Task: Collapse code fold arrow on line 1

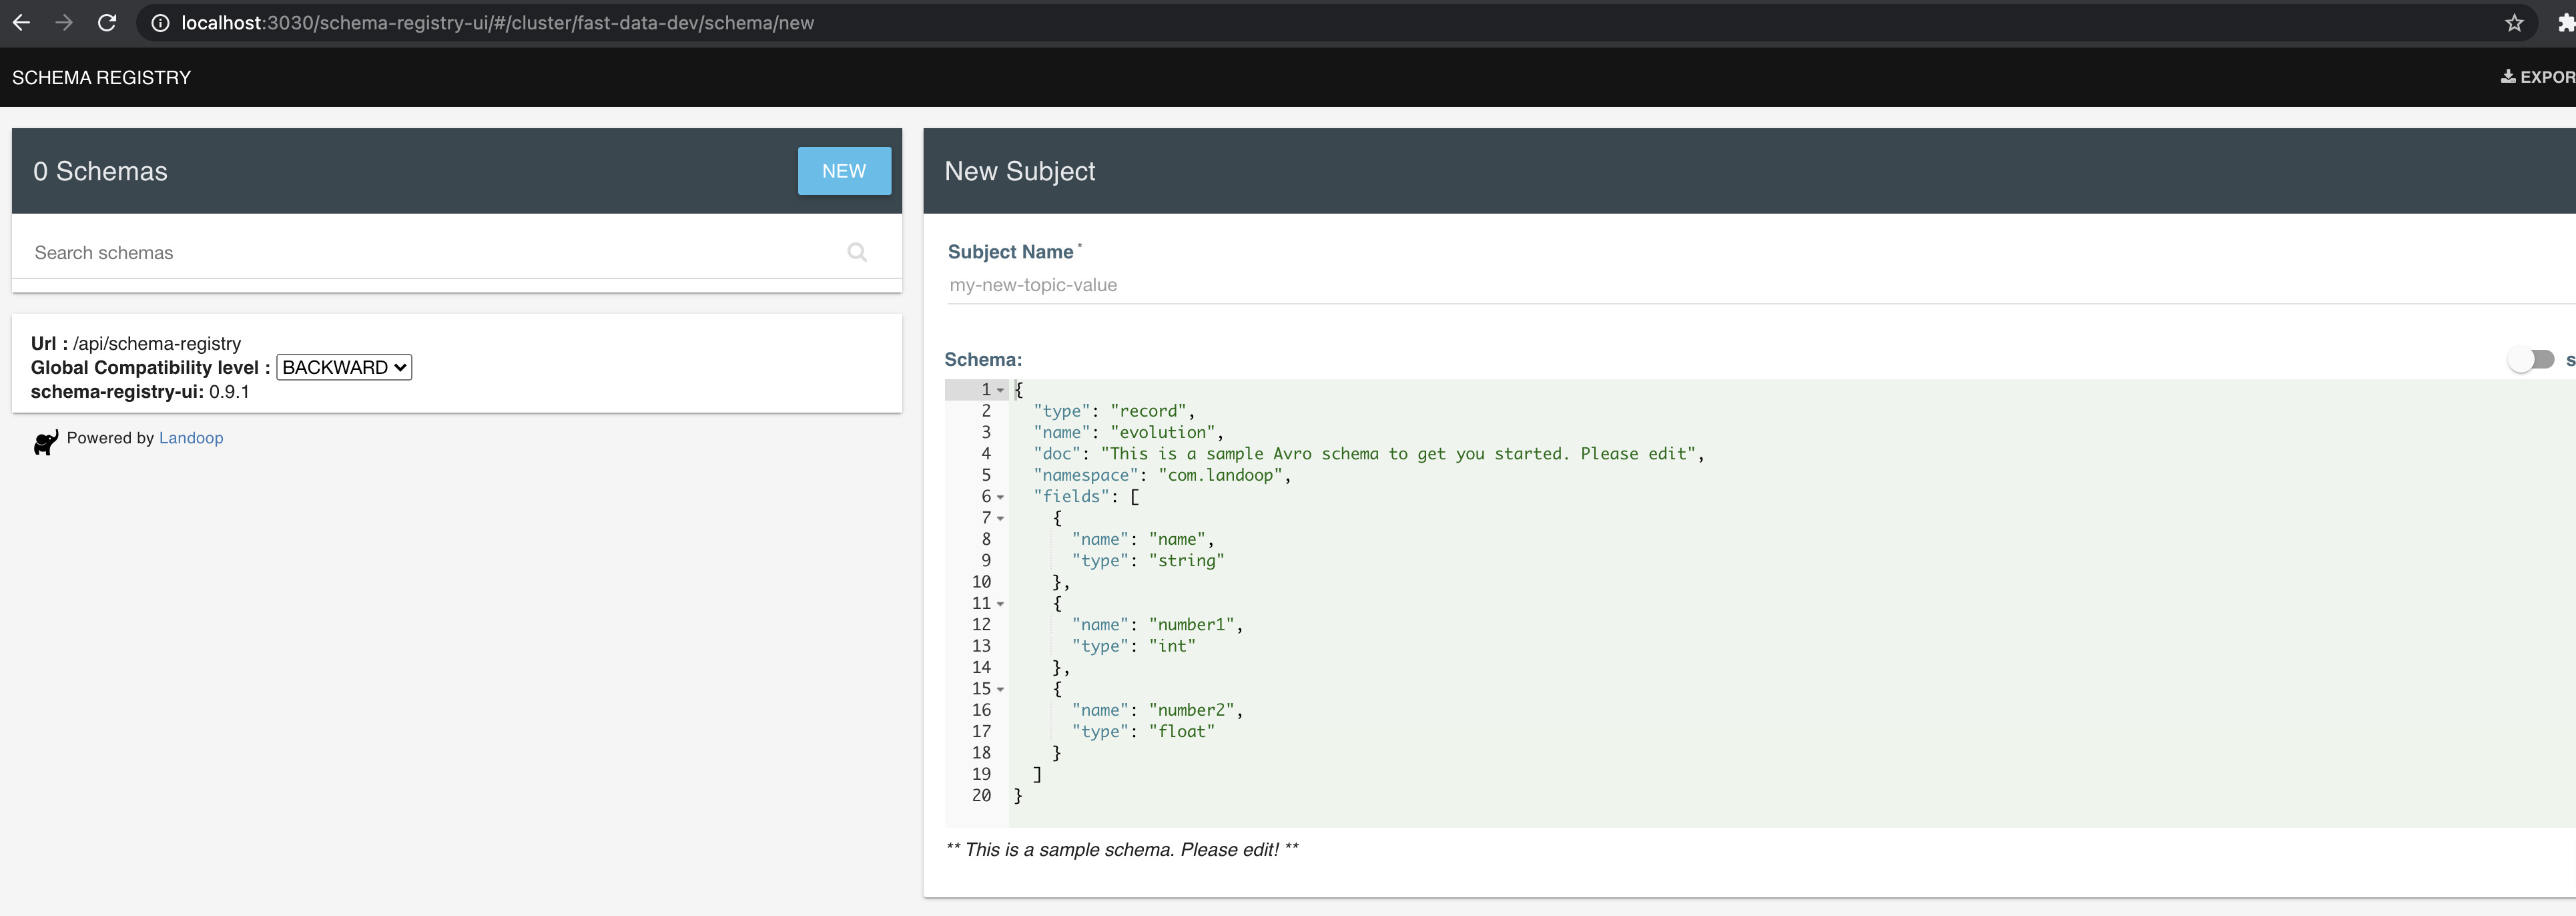Action: [1000, 390]
